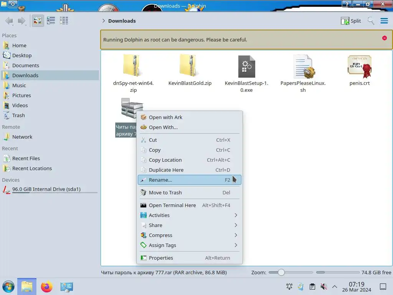Open Pictures in Places panel

[50, 96]
